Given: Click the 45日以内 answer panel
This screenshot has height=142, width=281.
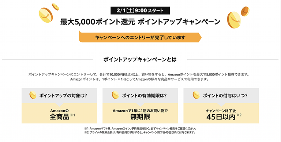Looking at the screenshot, I should pyautogui.click(x=221, y=113).
